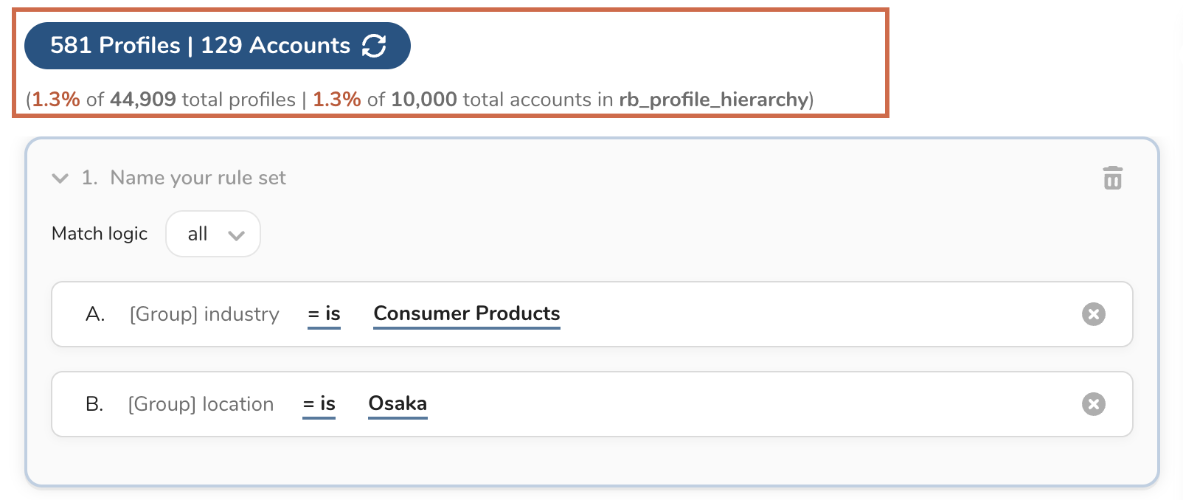The width and height of the screenshot is (1183, 500).
Task: Click the rb_profile_hierarchy model name
Action: 713,100
